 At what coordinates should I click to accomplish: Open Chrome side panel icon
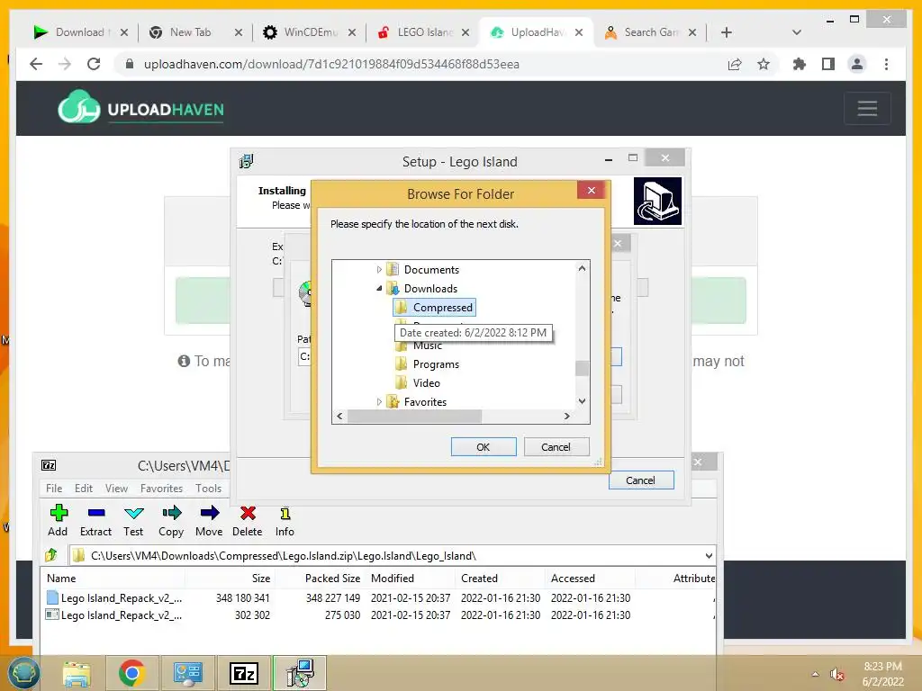828,64
